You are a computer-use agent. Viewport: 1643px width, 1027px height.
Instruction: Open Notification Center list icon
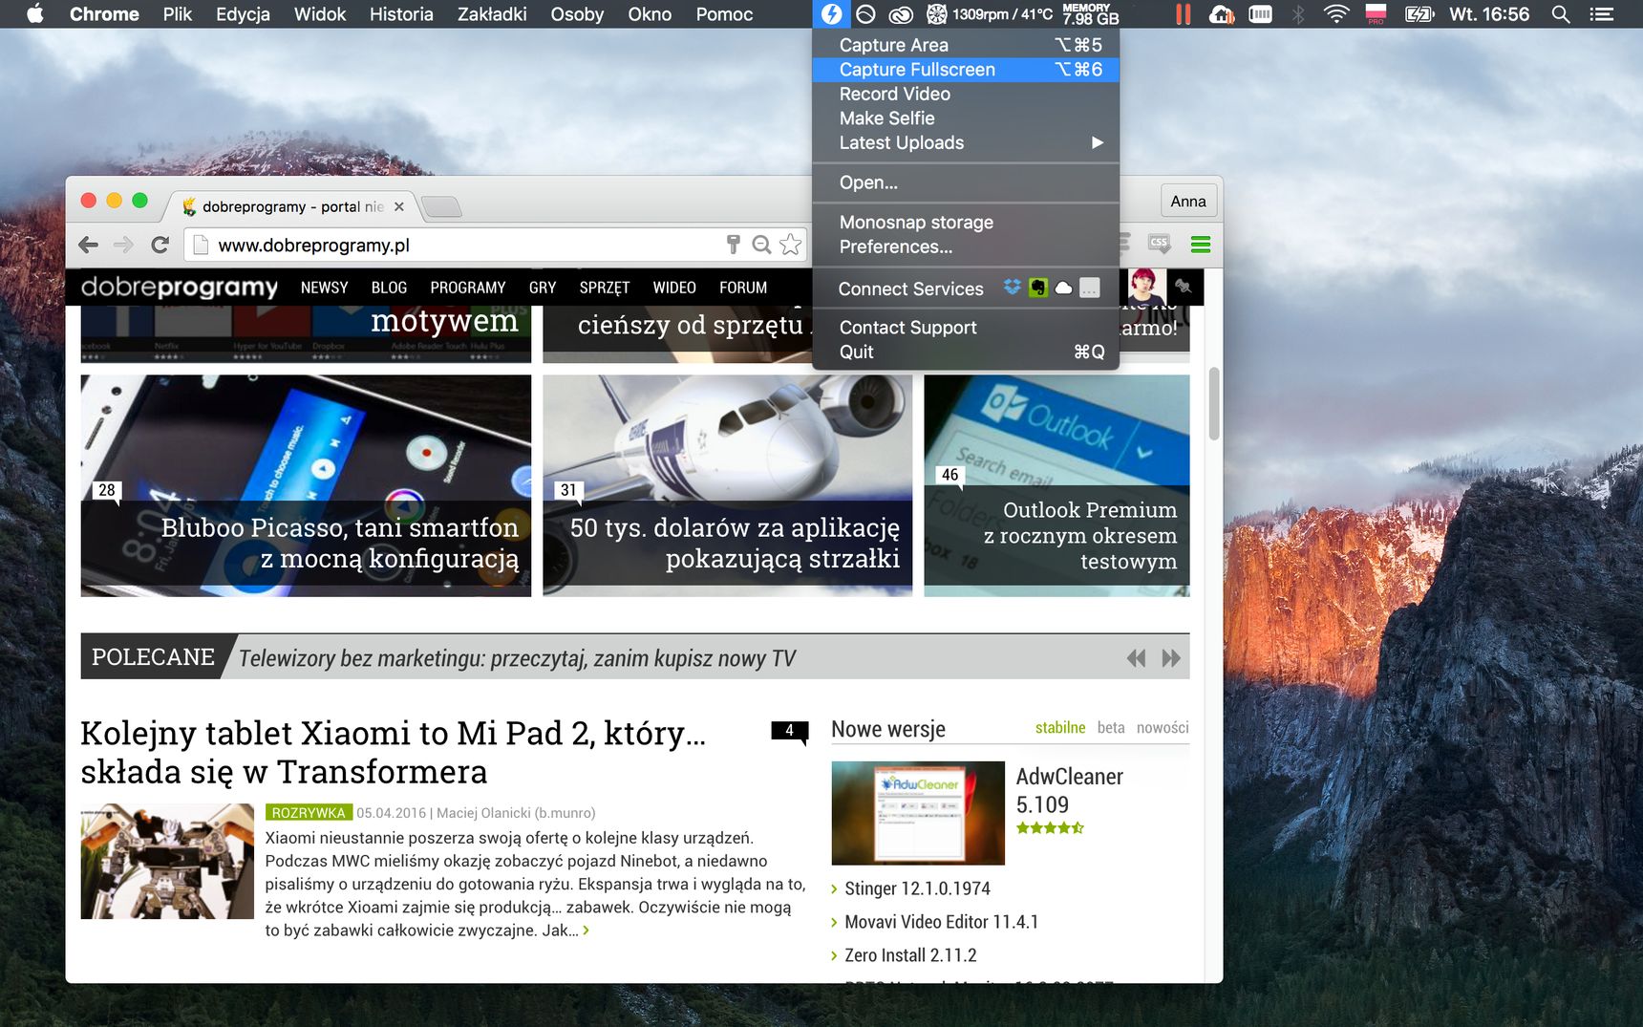pyautogui.click(x=1601, y=14)
